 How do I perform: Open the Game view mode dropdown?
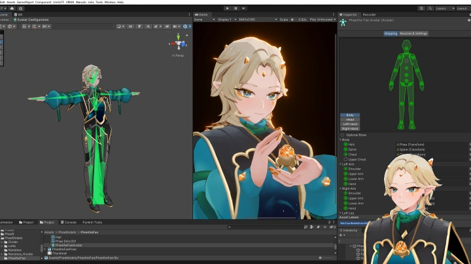tap(205, 20)
